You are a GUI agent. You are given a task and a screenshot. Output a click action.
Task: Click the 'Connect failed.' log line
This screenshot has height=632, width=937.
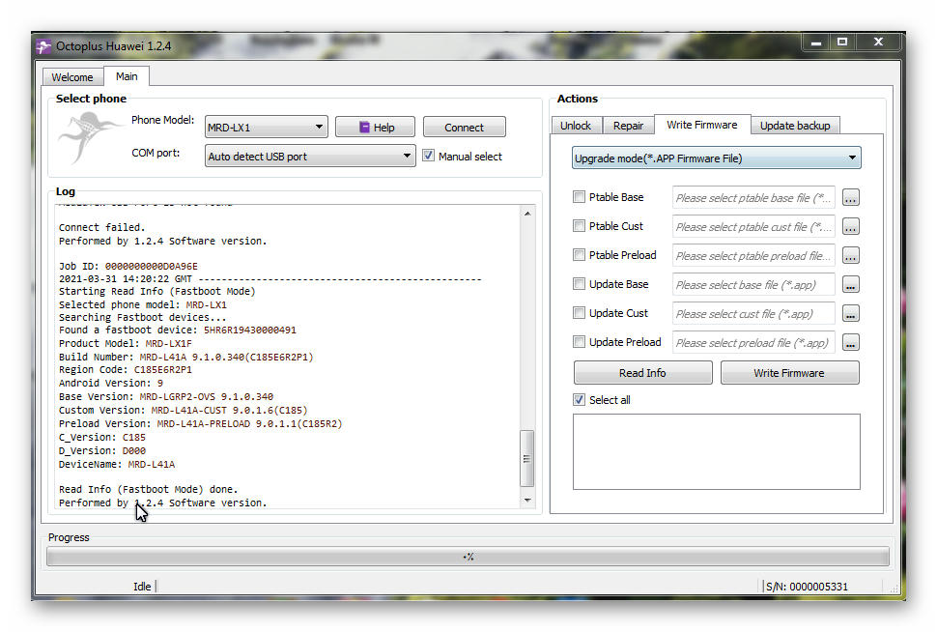[x=101, y=227]
